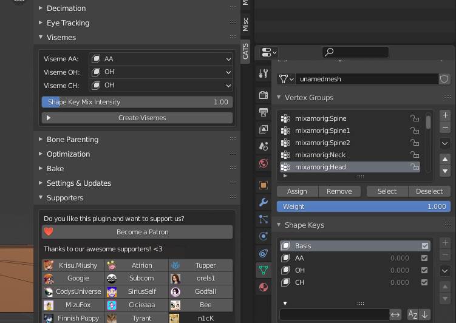Click the unamedmesh name field
The width and height of the screenshot is (456, 323).
click(367, 79)
